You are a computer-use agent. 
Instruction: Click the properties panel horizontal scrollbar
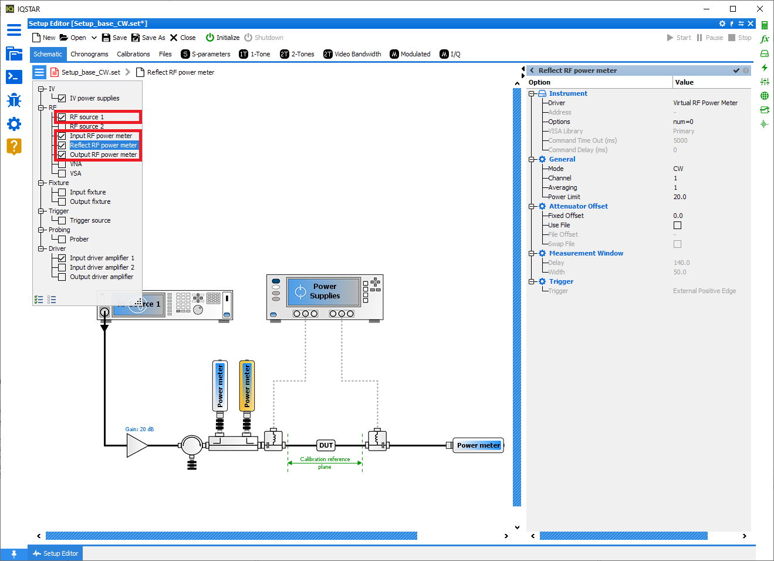click(x=623, y=536)
